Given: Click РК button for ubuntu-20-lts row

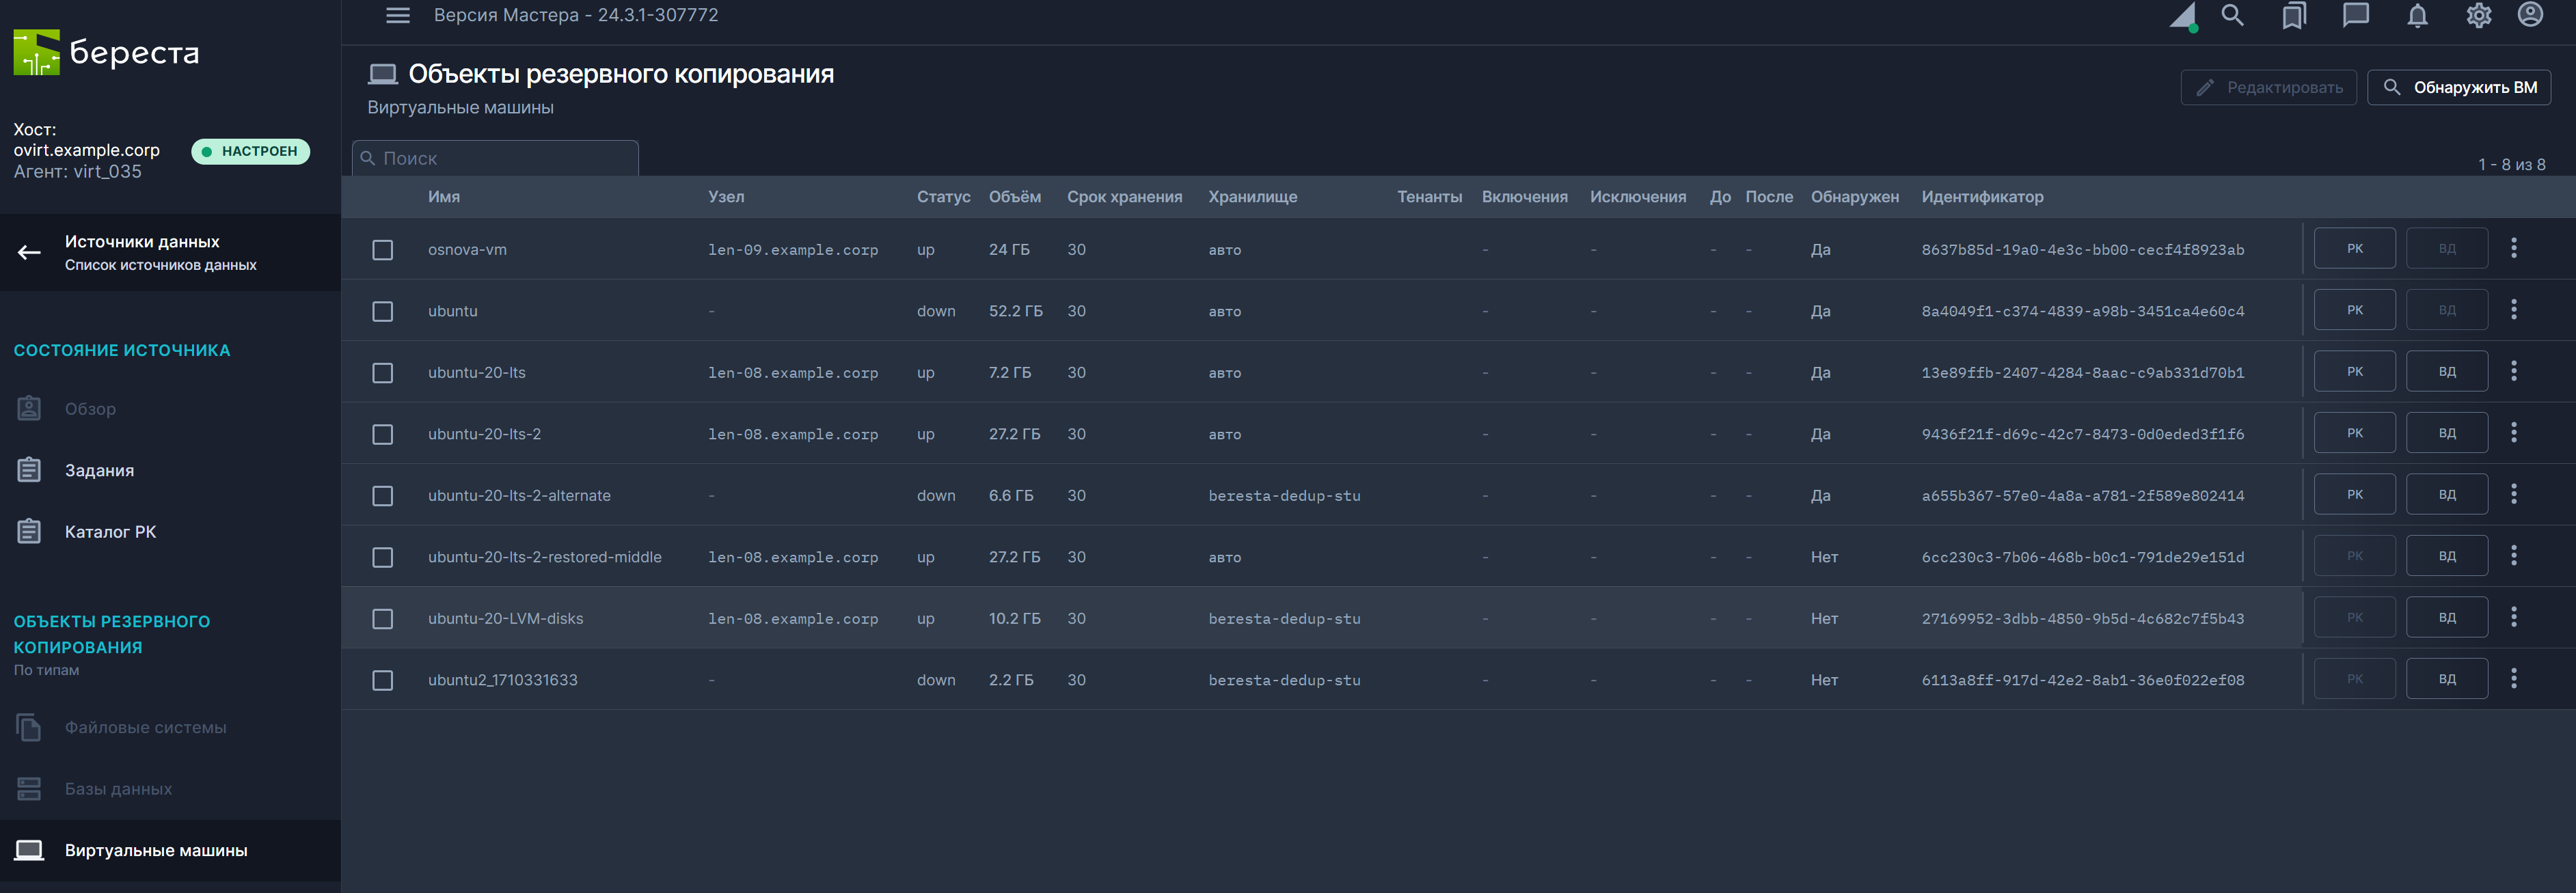Looking at the screenshot, I should [x=2354, y=372].
